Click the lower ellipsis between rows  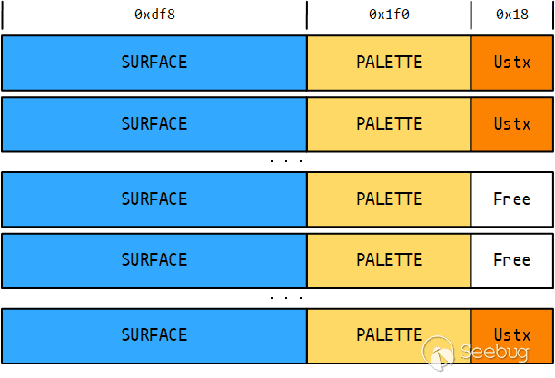(x=285, y=297)
